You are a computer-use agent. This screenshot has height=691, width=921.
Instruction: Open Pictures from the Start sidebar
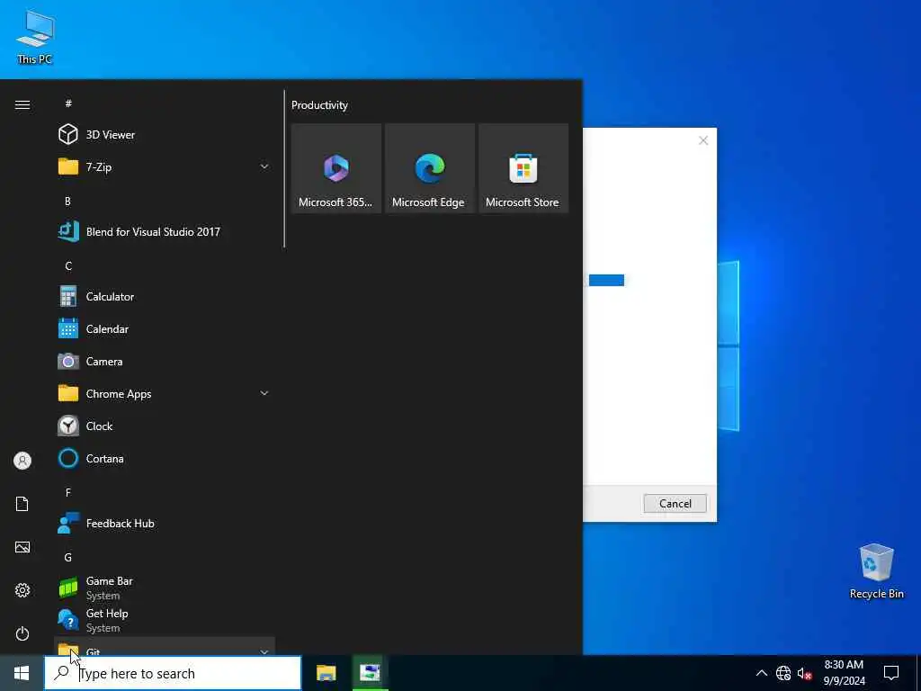point(22,547)
